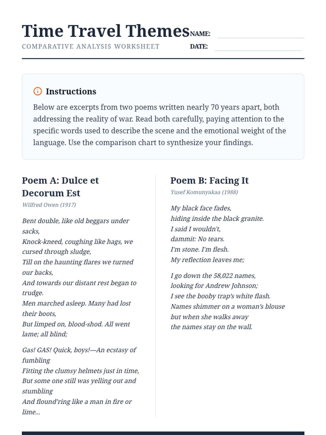The height and width of the screenshot is (435, 326).
Task: Click the line "I go down the 58,022 names,"
Action: [x=213, y=276]
